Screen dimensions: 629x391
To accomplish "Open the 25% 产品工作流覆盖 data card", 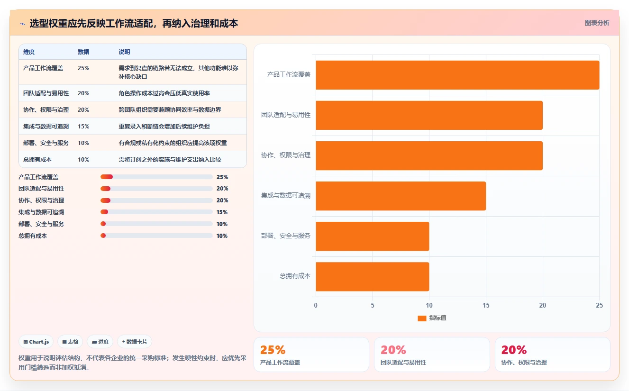I will [311, 355].
